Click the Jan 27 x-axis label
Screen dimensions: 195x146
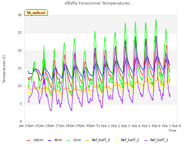tap(55, 126)
